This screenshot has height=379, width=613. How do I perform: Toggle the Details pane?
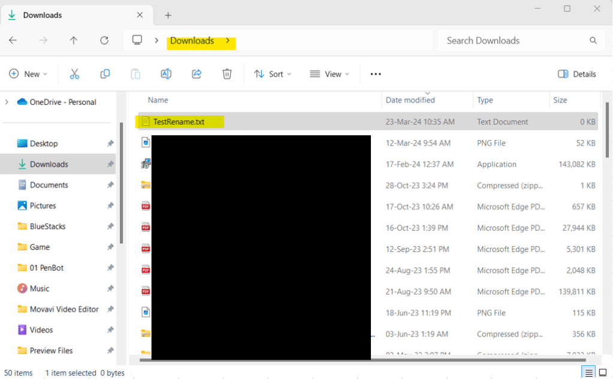click(x=576, y=74)
